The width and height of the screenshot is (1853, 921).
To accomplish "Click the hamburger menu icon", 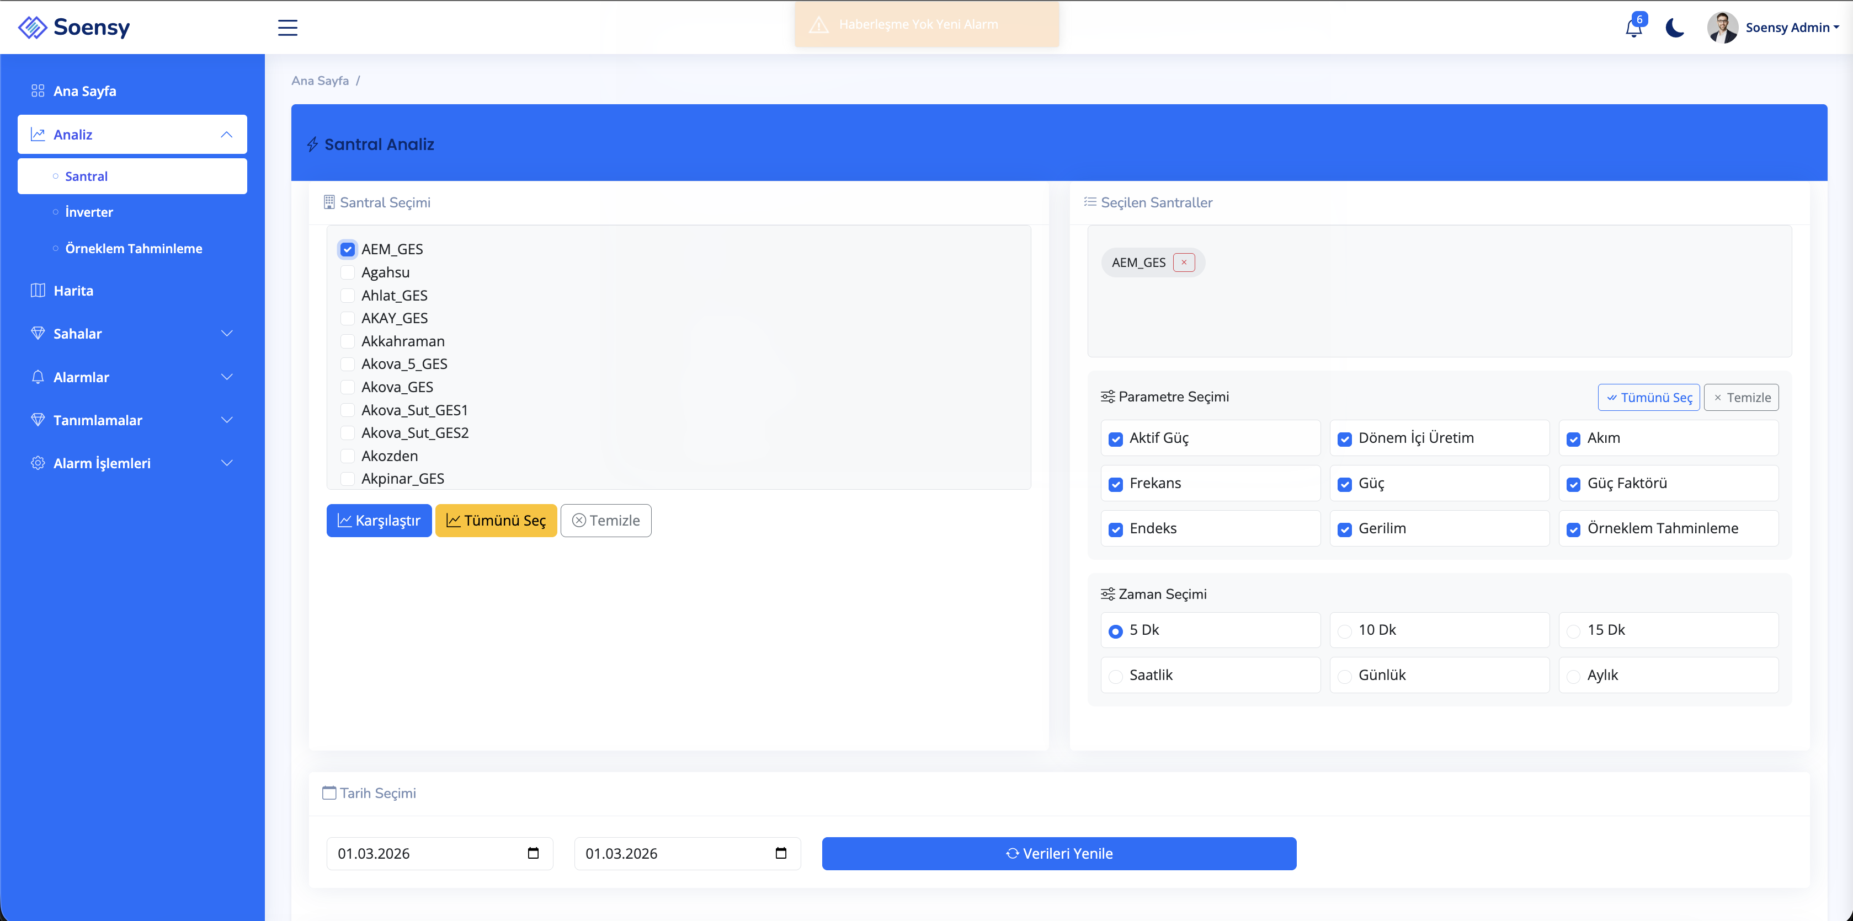I will (287, 28).
